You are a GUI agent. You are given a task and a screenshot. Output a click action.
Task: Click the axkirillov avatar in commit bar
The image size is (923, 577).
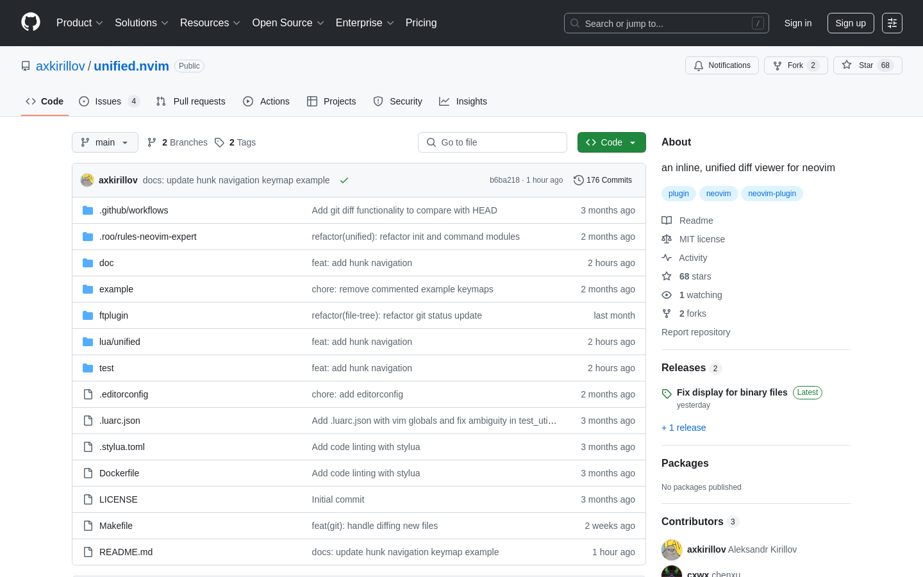pos(87,180)
